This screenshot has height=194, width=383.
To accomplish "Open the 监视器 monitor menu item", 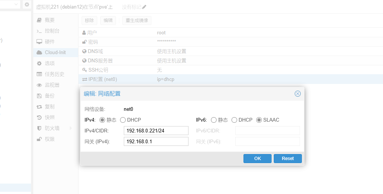I will [56, 85].
